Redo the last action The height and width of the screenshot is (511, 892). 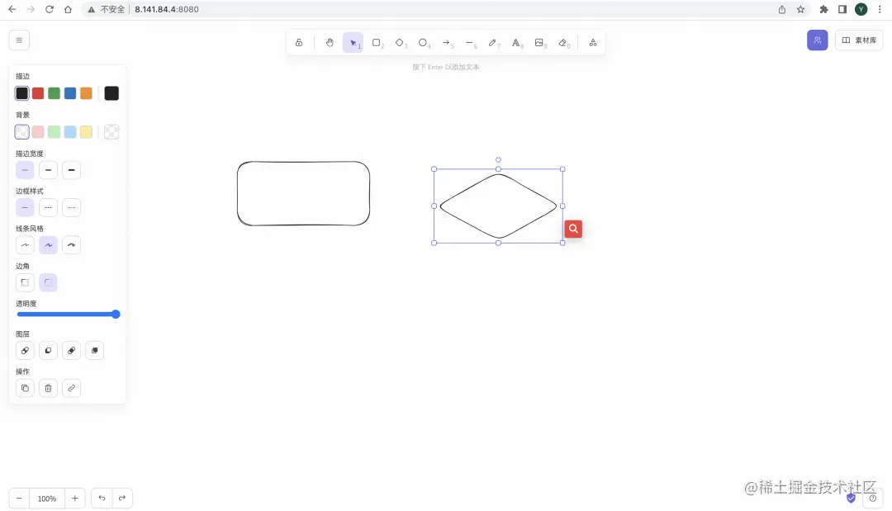[x=122, y=499]
